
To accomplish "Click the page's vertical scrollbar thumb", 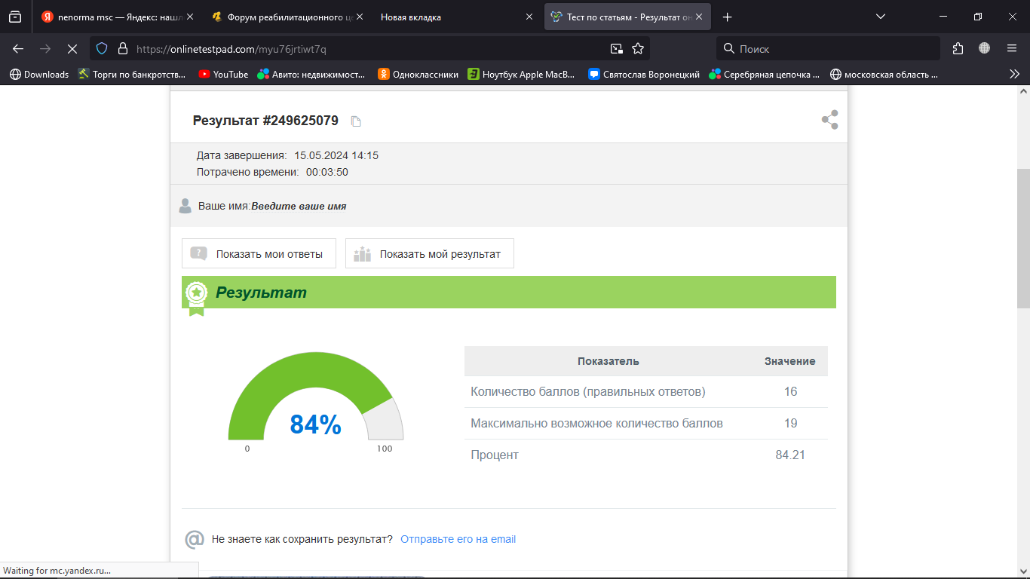I will (1023, 237).
